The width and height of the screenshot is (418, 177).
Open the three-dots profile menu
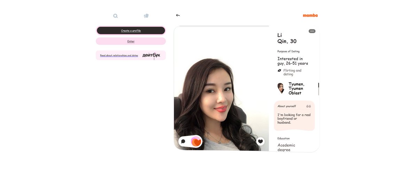point(312,31)
